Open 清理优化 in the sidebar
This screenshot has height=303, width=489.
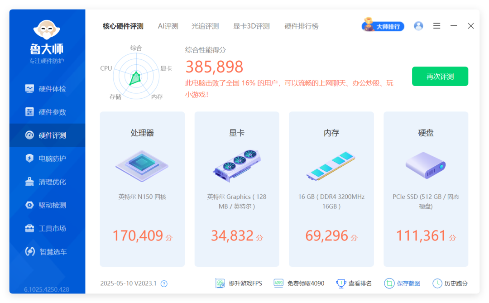(x=47, y=182)
